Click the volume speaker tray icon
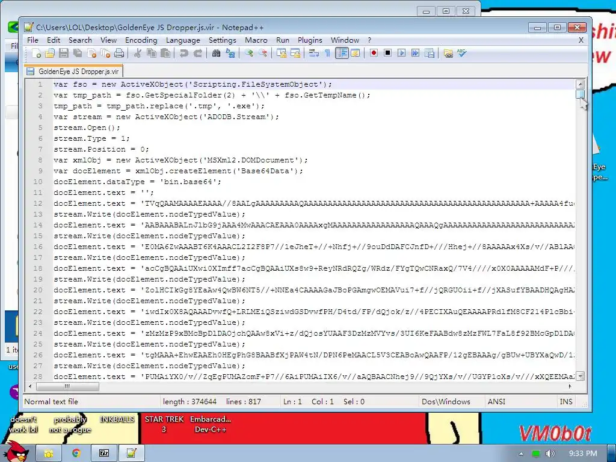The height and width of the screenshot is (462, 616). [x=550, y=454]
